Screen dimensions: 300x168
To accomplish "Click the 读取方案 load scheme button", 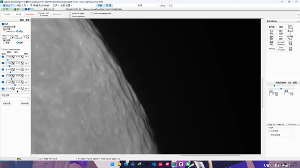I will (7, 104).
